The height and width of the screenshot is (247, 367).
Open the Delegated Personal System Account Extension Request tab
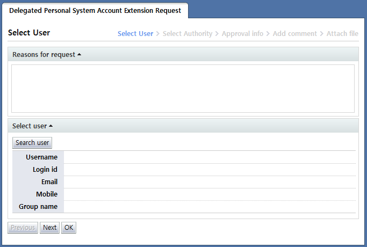[95, 11]
